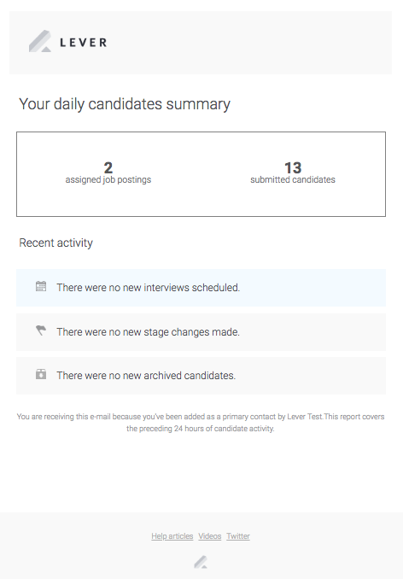Click the 13 submitted candidates count
The image size is (403, 579).
[x=293, y=167]
